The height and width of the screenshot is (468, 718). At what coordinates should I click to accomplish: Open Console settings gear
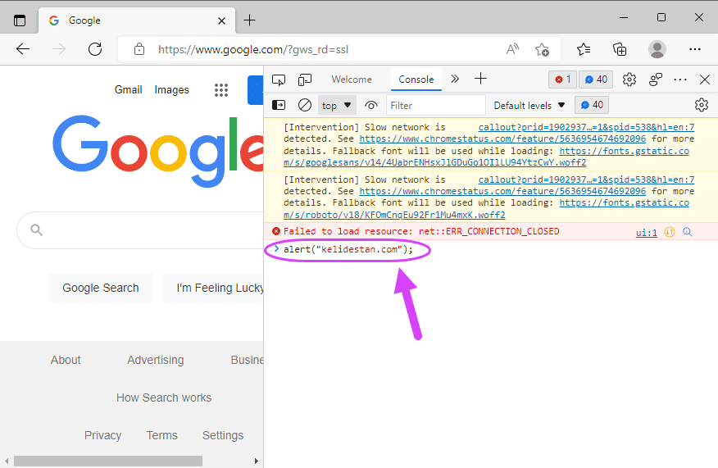click(x=701, y=105)
